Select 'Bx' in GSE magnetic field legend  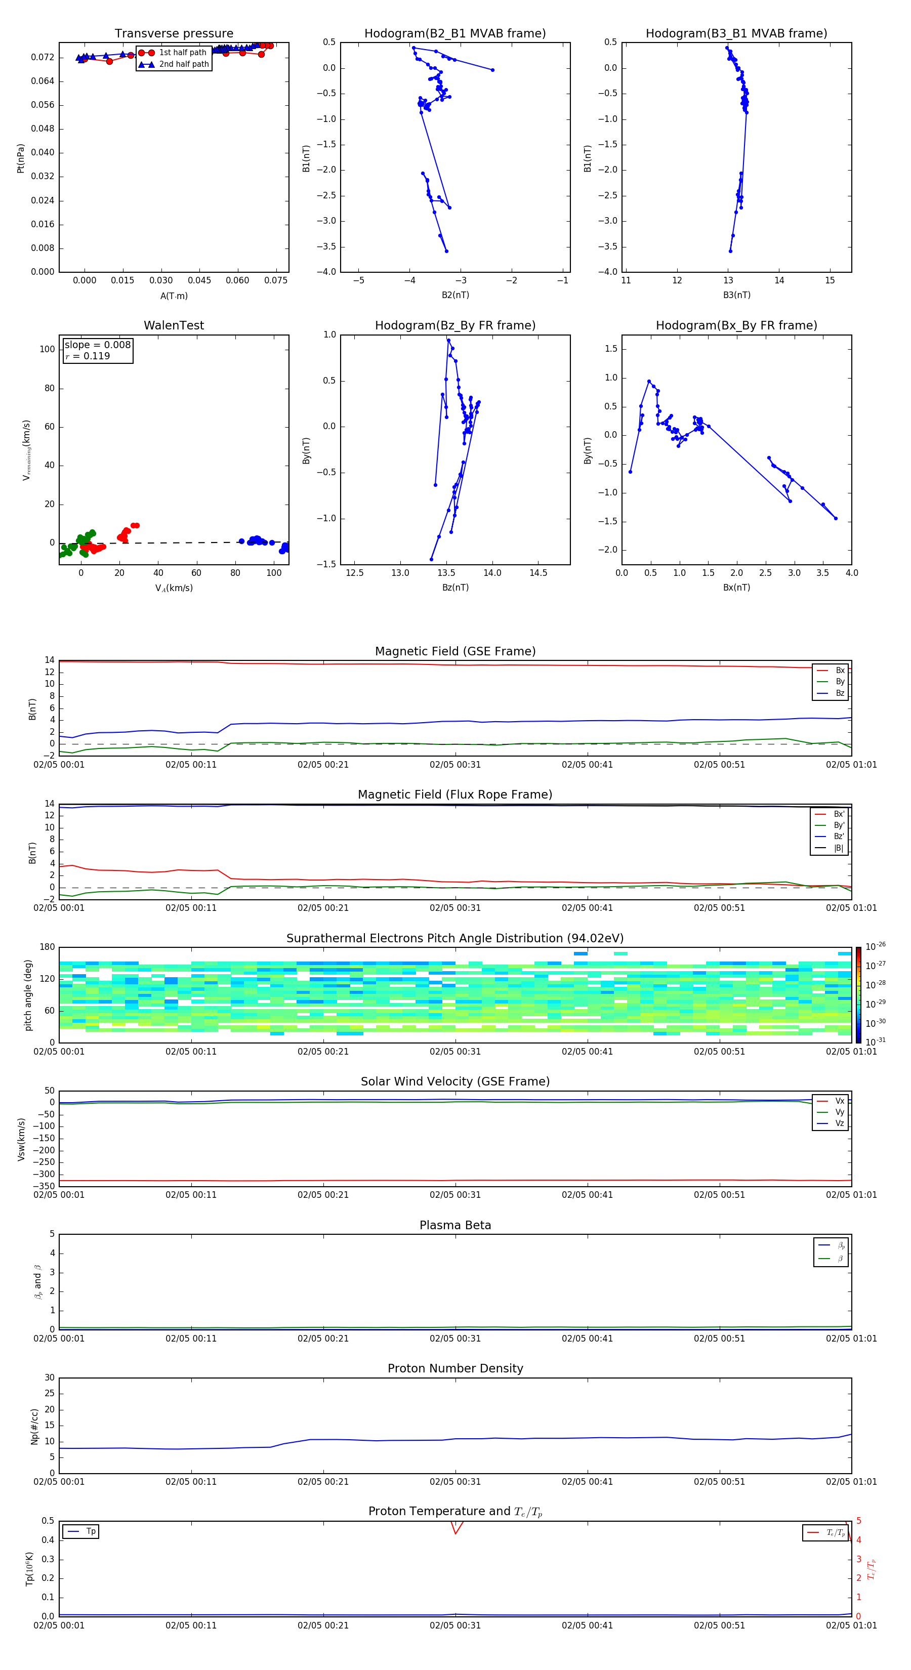click(831, 671)
